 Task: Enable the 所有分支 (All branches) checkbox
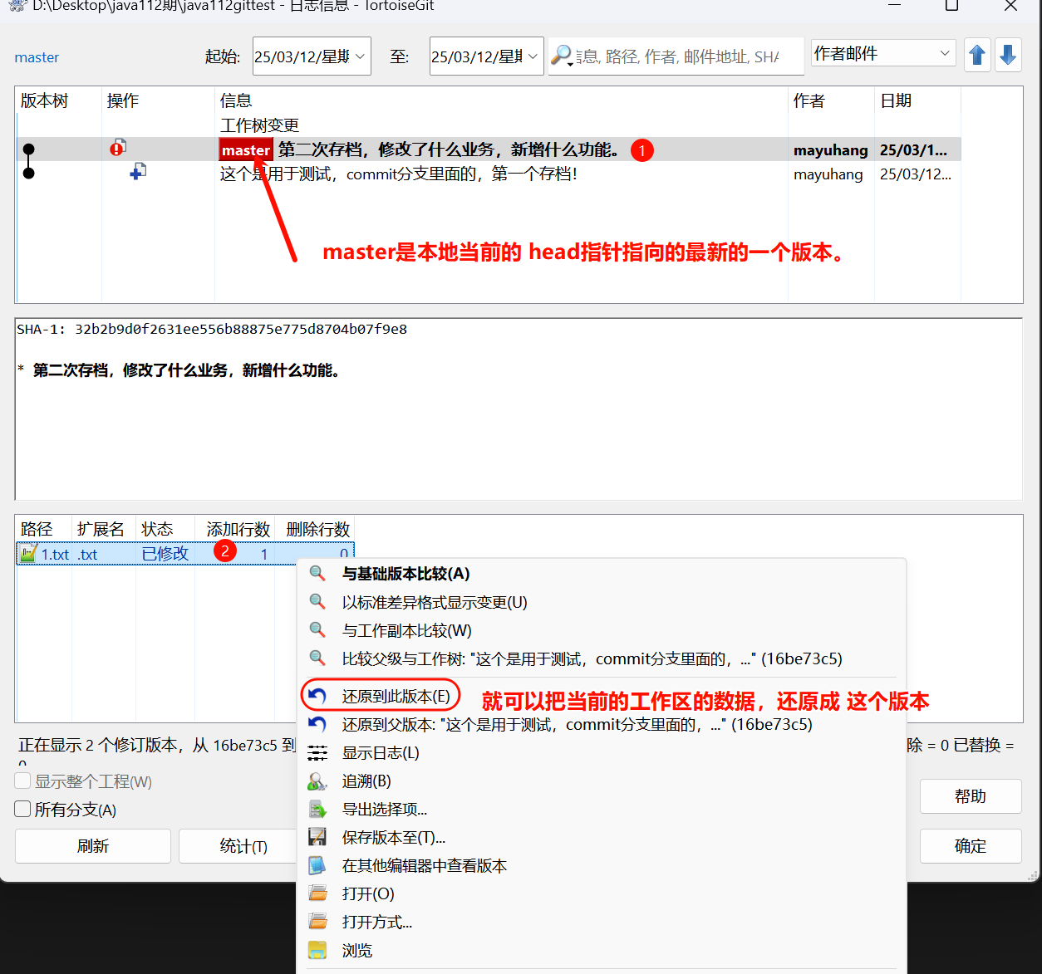(23, 809)
